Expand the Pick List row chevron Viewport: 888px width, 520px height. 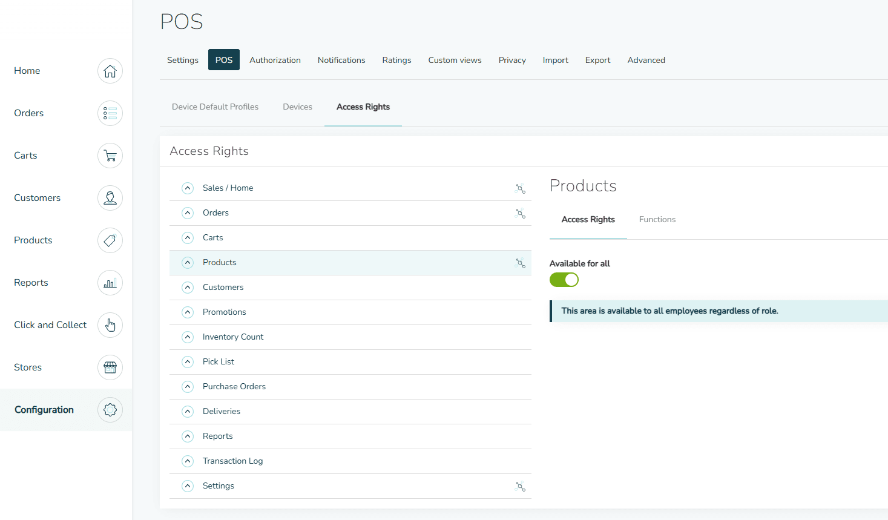tap(188, 362)
